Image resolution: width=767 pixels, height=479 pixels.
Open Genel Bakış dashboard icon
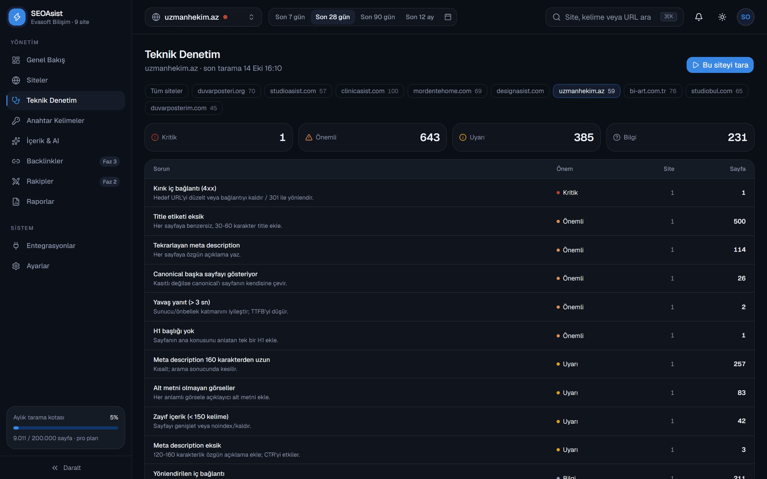click(16, 60)
